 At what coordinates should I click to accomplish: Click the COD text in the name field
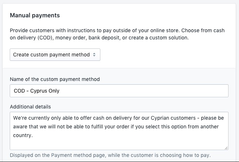(19, 91)
